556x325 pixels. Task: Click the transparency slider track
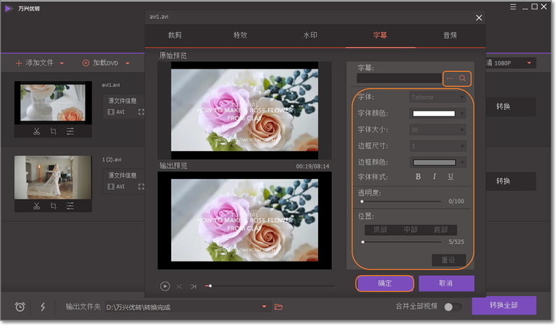point(401,202)
